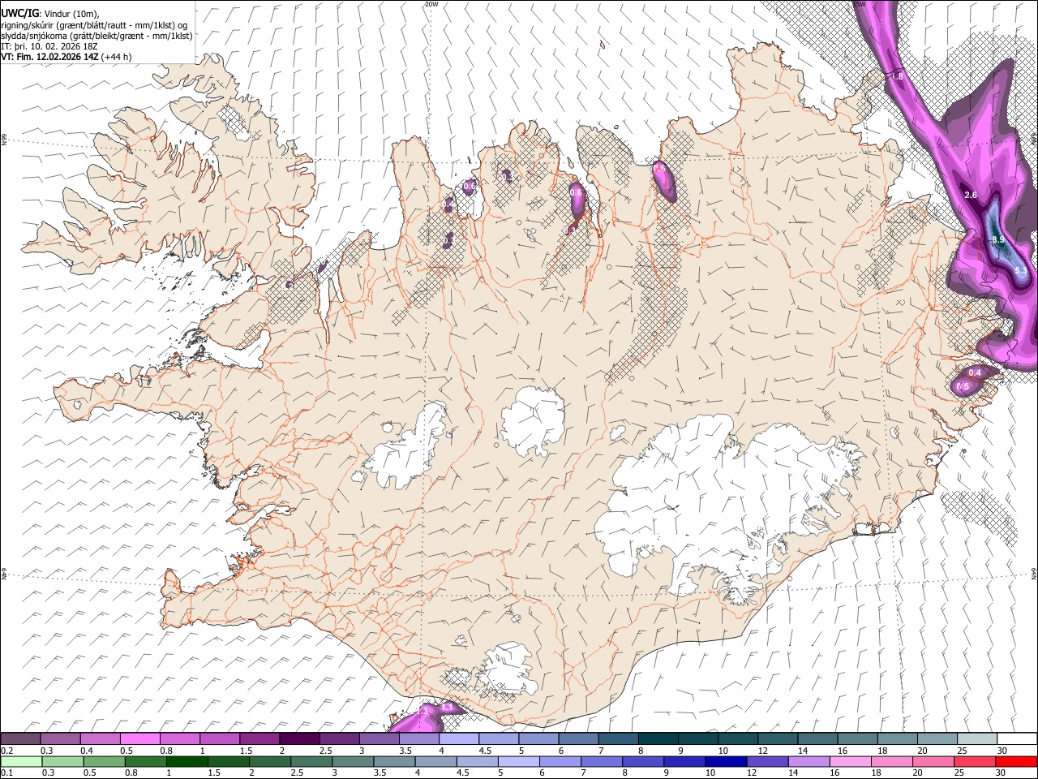Viewport: 1038px width, 779px height.
Task: Click the "UWC/IG: Vindur (10m)" title text
Action: click(50, 14)
